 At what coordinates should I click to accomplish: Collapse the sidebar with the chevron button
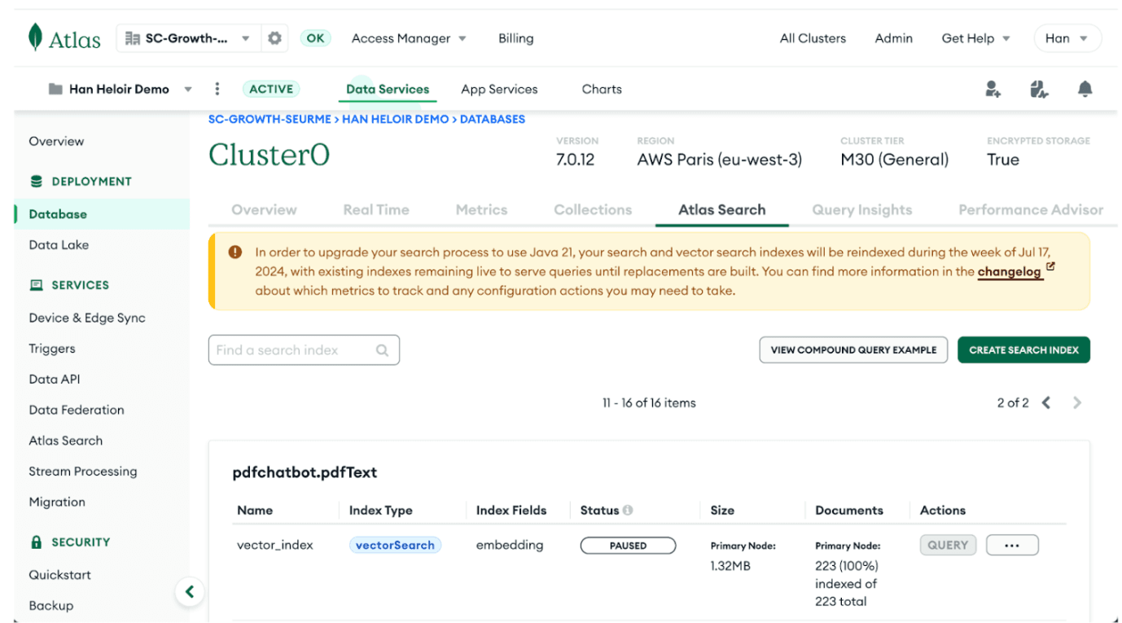(x=190, y=592)
